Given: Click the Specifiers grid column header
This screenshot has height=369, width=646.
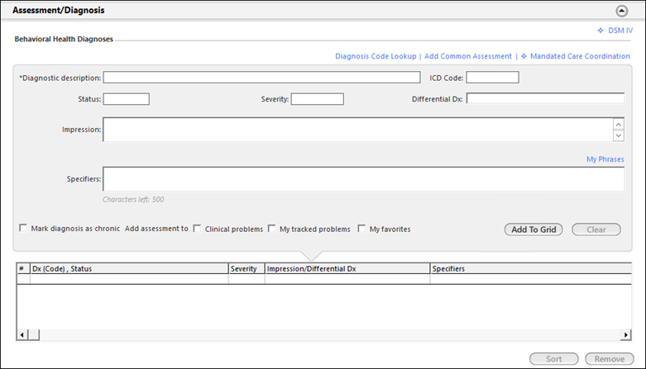Looking at the screenshot, I should 531,268.
